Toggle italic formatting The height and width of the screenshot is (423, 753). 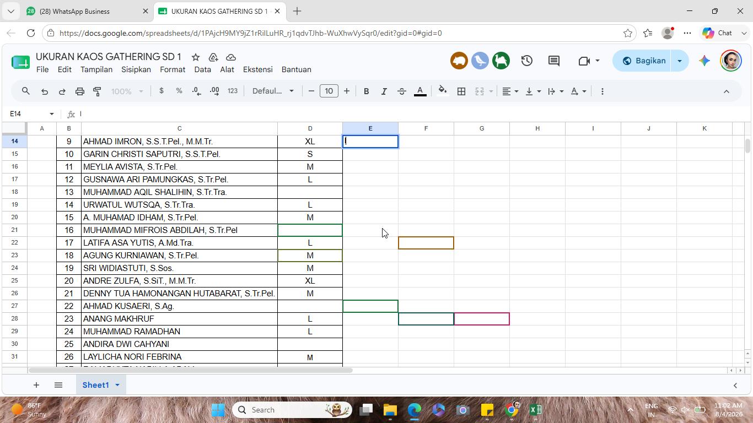(x=384, y=91)
